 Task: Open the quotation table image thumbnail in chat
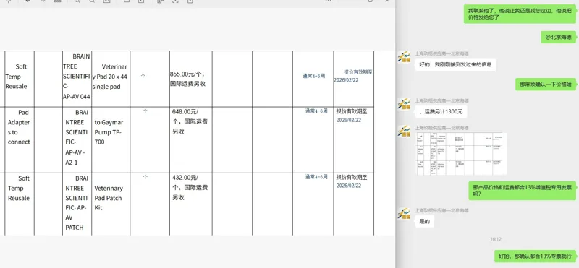(461, 154)
